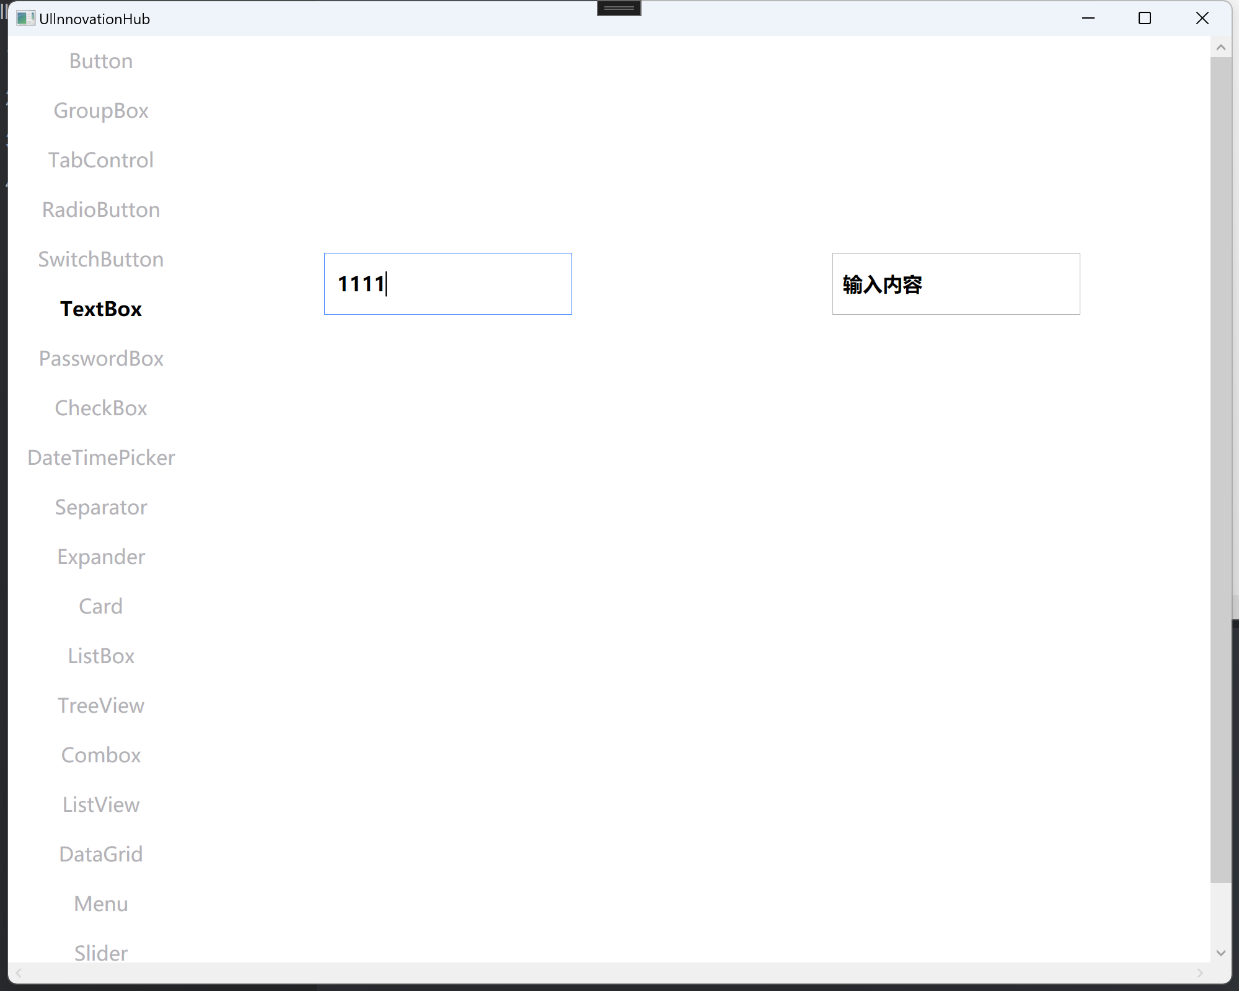This screenshot has height=991, width=1239.
Task: Focus the text box containing 1111
Action: point(448,284)
